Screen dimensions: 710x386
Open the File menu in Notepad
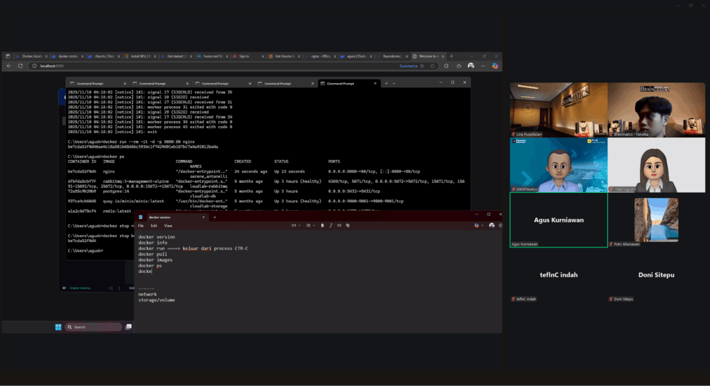pyautogui.click(x=141, y=225)
